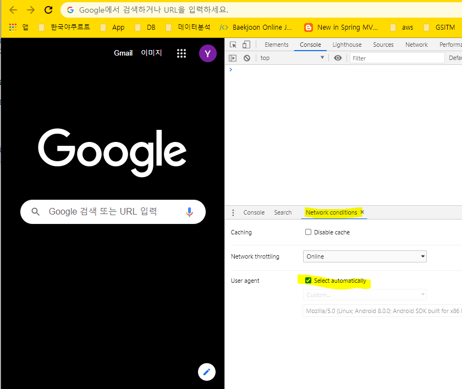Click the magnifier icon in Google search box
This screenshot has height=389, width=462.
point(36,212)
